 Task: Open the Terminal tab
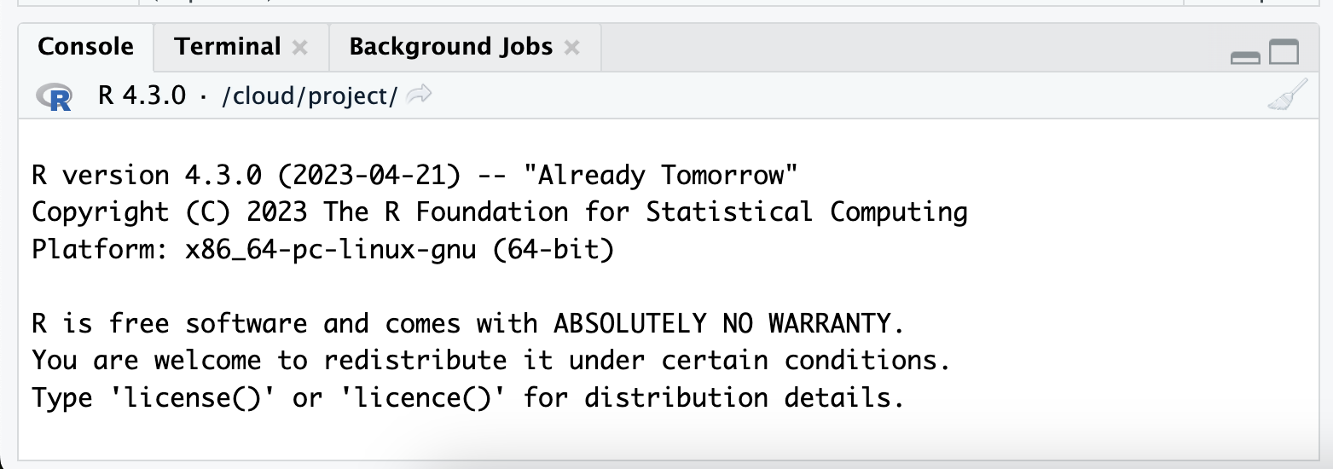point(228,47)
